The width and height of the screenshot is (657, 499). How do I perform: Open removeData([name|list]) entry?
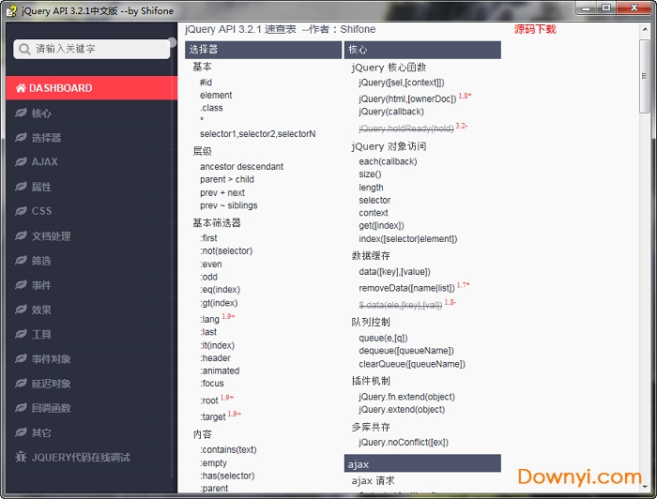(406, 289)
